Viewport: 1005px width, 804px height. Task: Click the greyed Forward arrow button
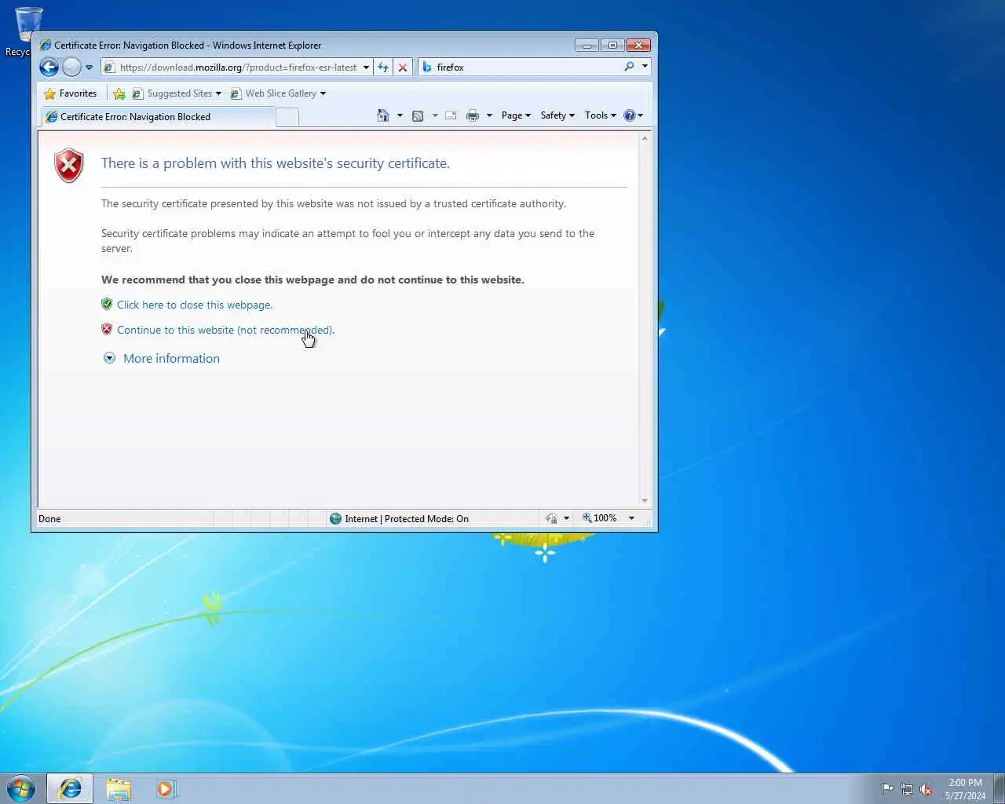pos(71,68)
